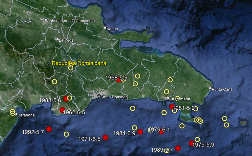Click the red dot under 1979-6.1 label
The width and height of the screenshot is (252, 156).
click(161, 132)
